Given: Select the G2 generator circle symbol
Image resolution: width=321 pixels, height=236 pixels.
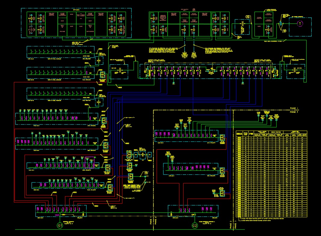Looking at the screenshot, I should 195,225.
